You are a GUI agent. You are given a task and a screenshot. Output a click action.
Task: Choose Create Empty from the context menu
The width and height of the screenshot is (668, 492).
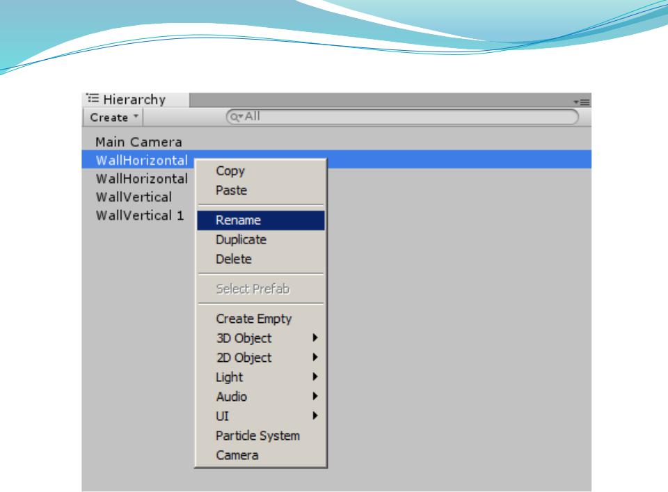pos(261,319)
